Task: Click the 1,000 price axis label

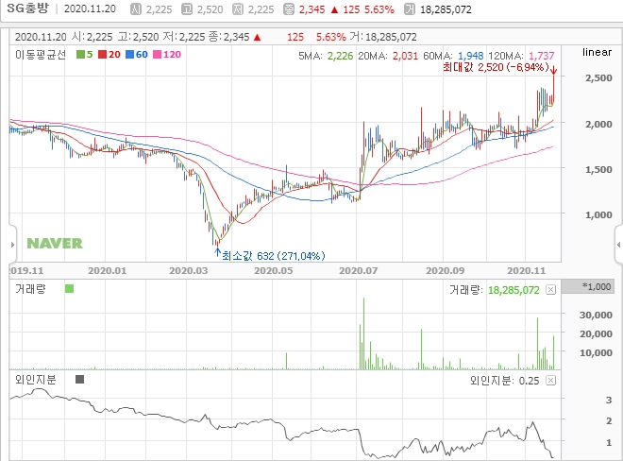Action: point(598,214)
